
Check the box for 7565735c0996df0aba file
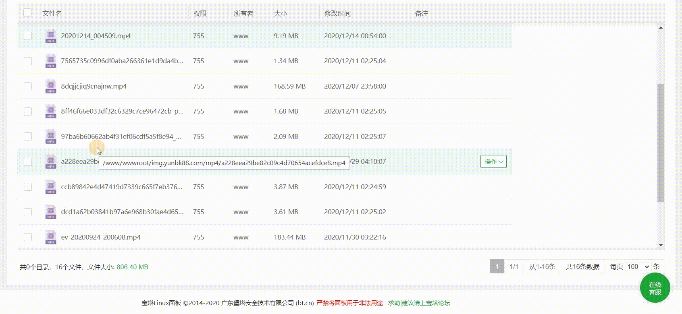tap(28, 61)
